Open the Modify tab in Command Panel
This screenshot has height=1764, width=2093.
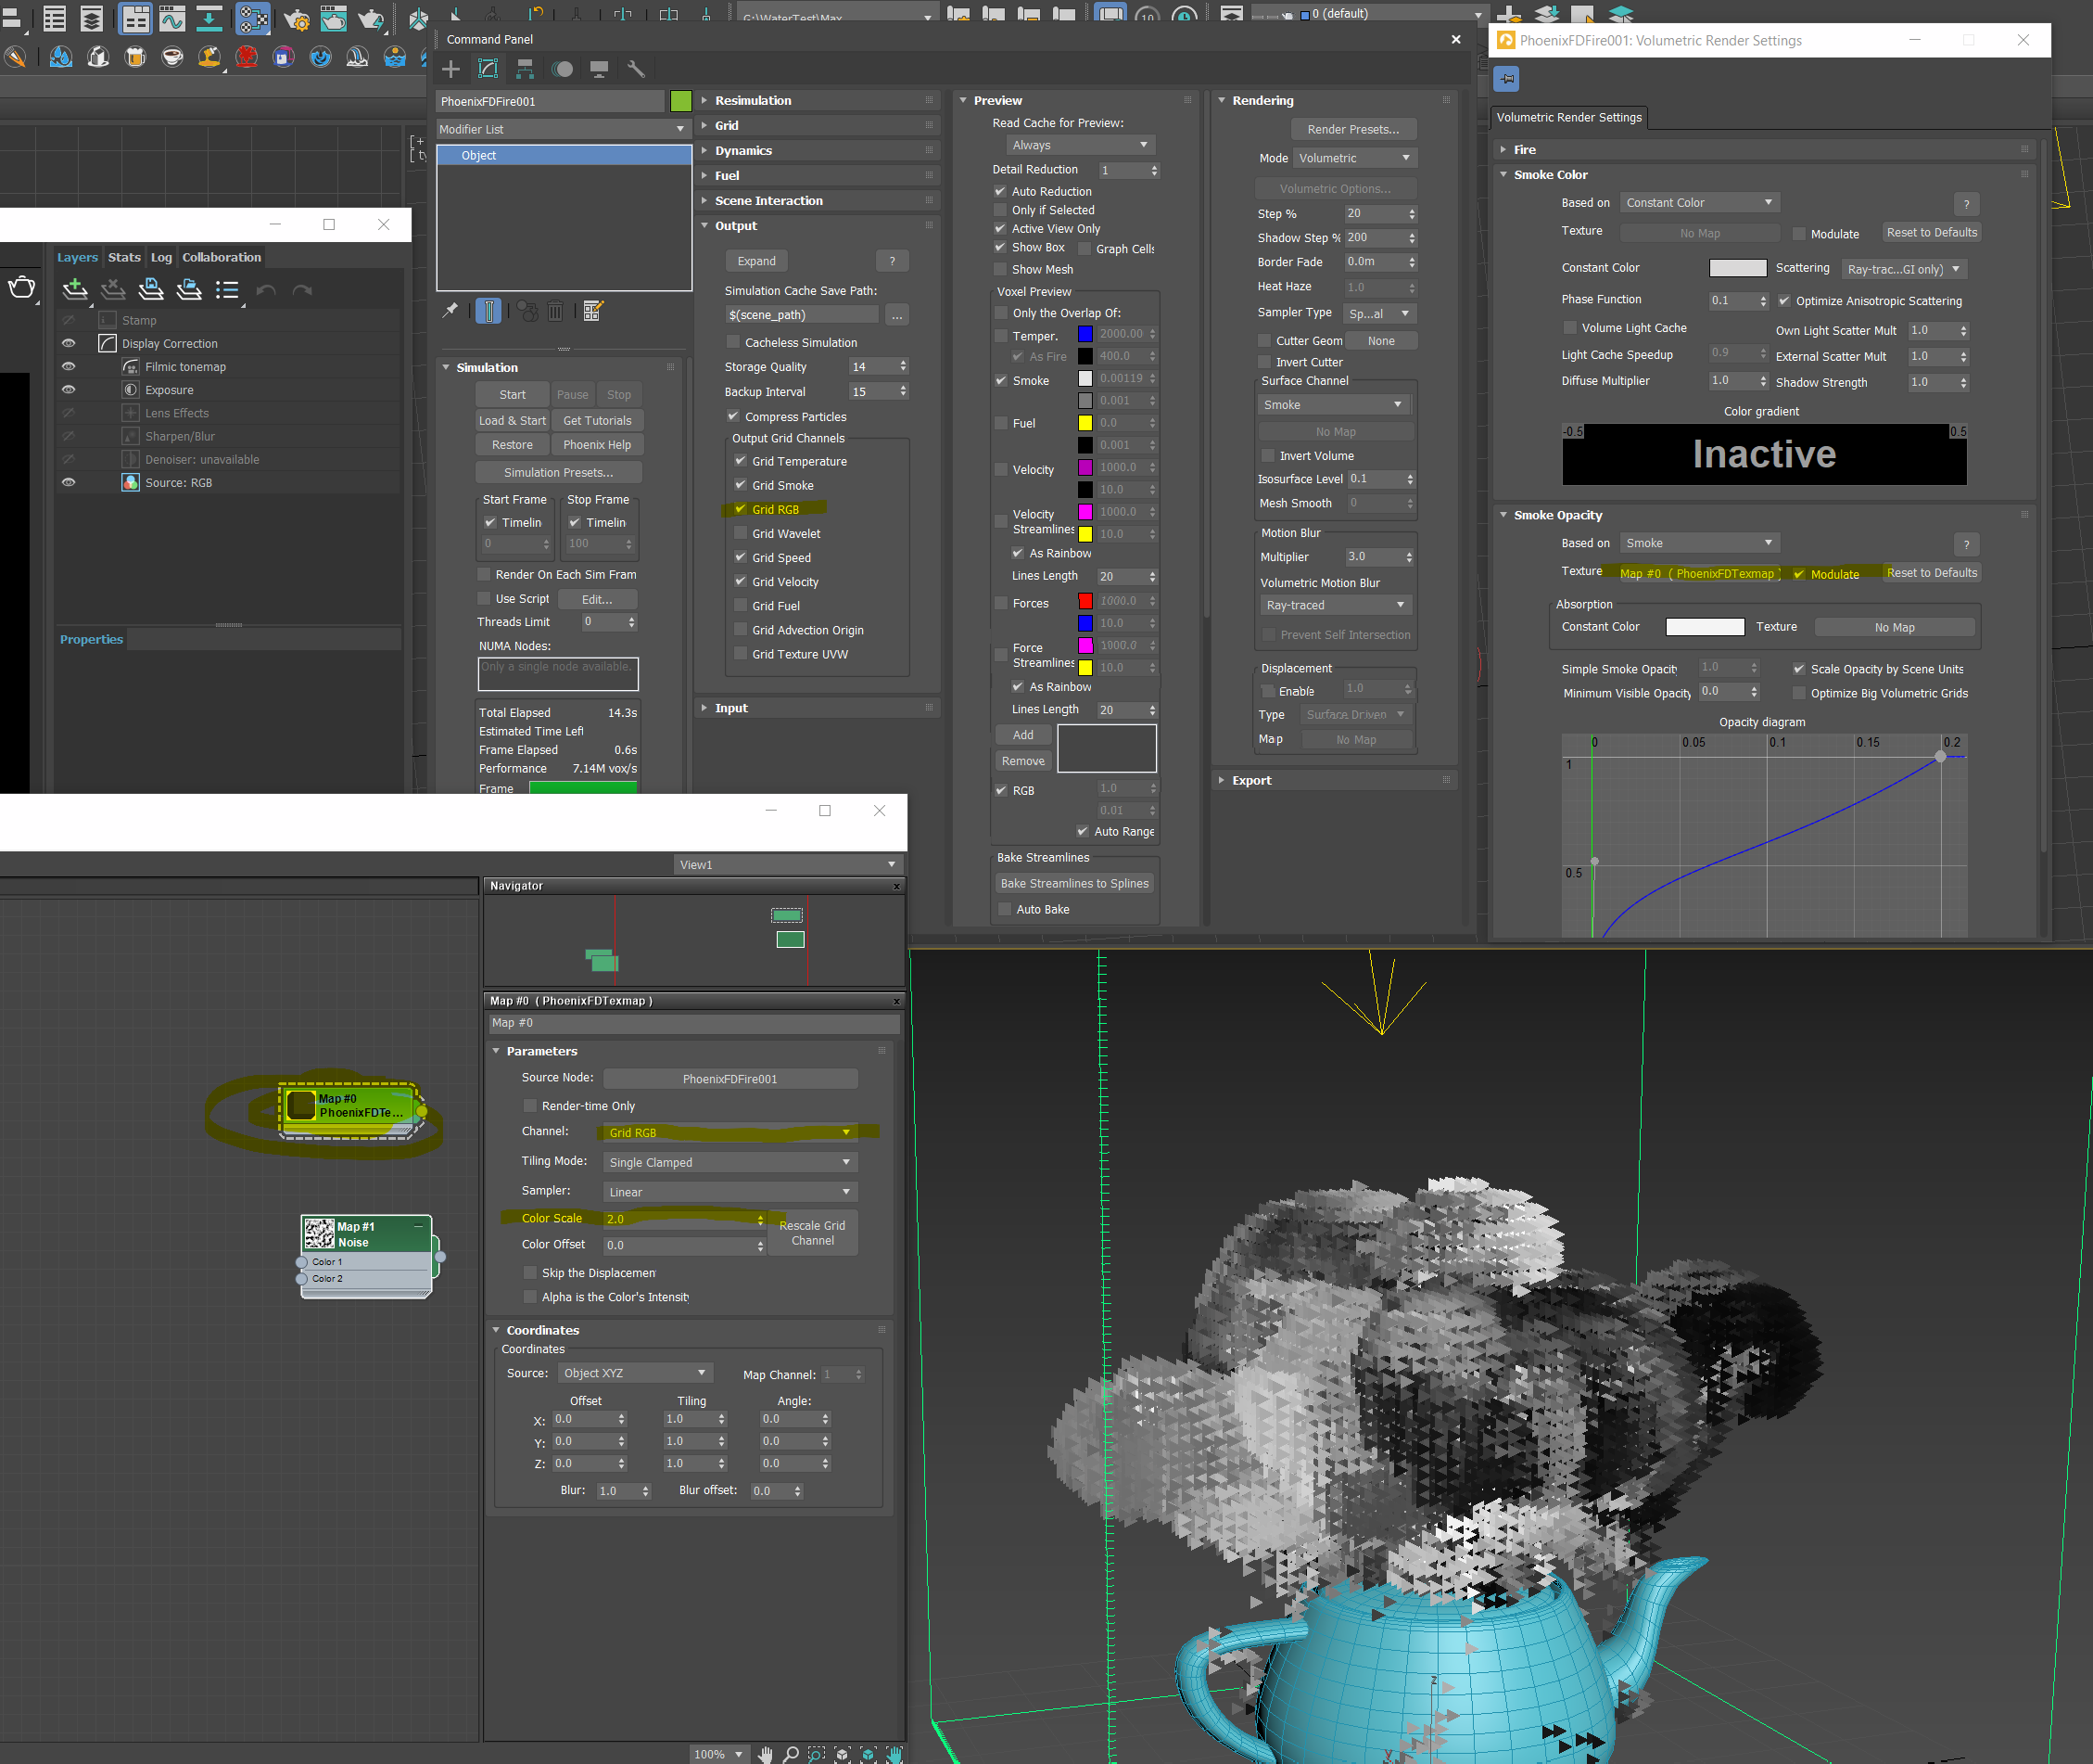coord(488,69)
